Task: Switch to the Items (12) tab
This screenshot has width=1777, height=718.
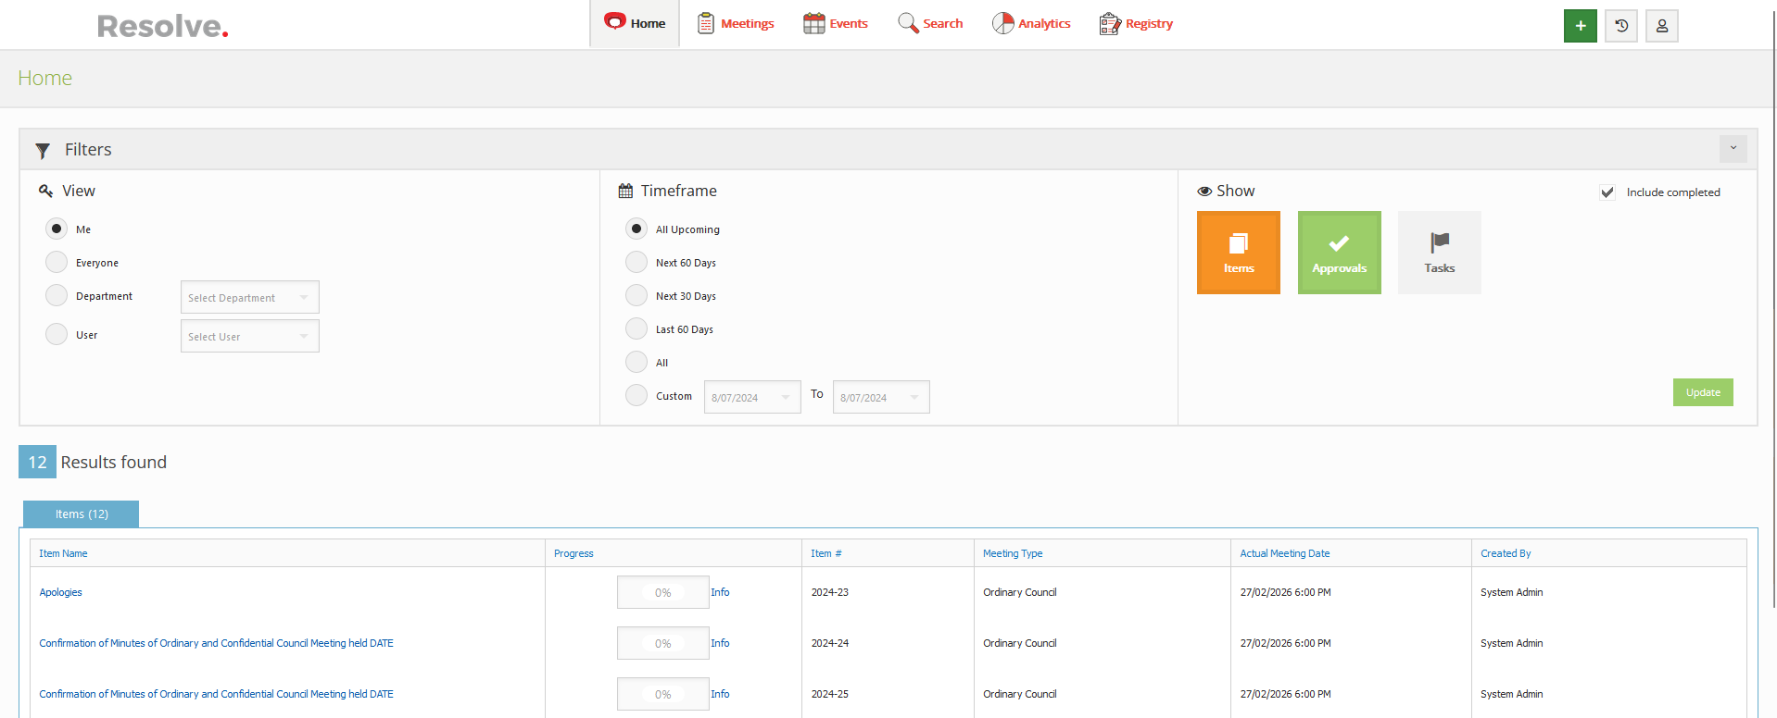Action: tap(82, 514)
